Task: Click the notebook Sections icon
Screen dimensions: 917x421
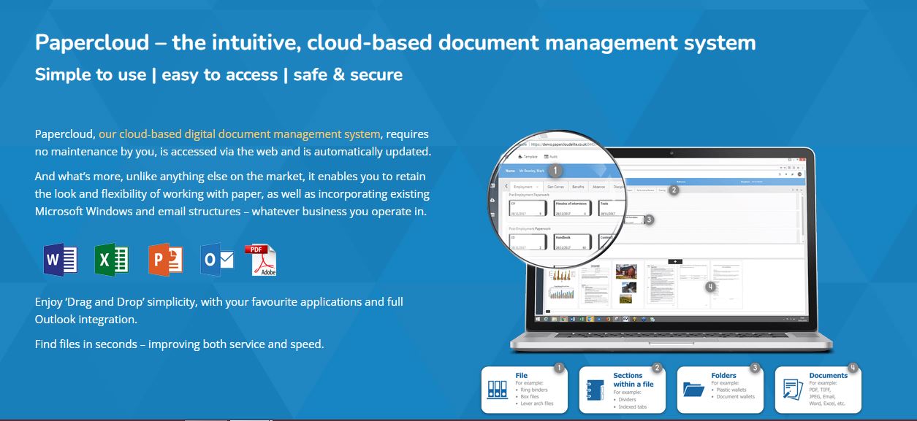Action: (x=594, y=391)
